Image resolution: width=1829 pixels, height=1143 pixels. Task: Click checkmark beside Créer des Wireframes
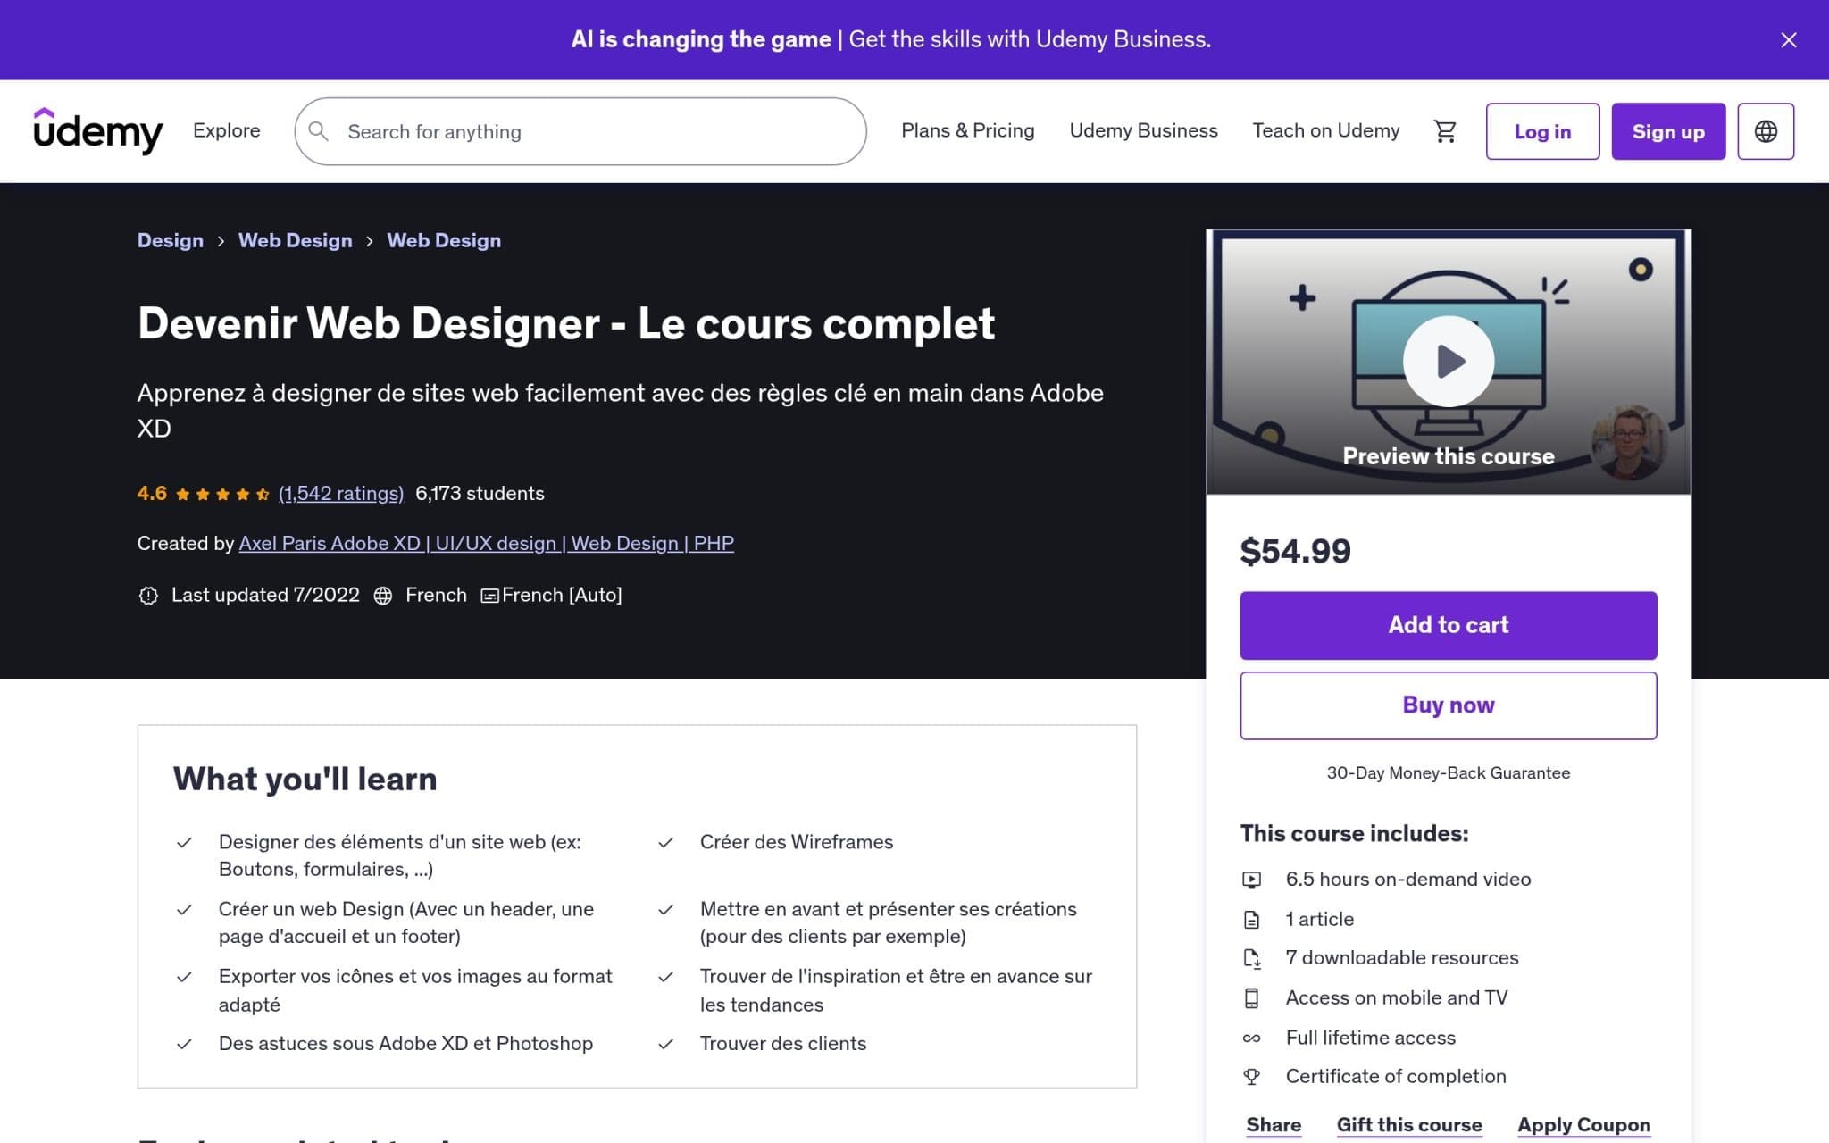[665, 842]
